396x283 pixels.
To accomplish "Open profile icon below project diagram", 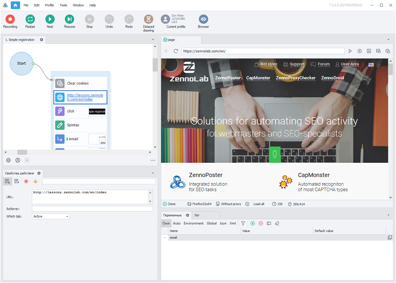I will pyautogui.click(x=18, y=160).
